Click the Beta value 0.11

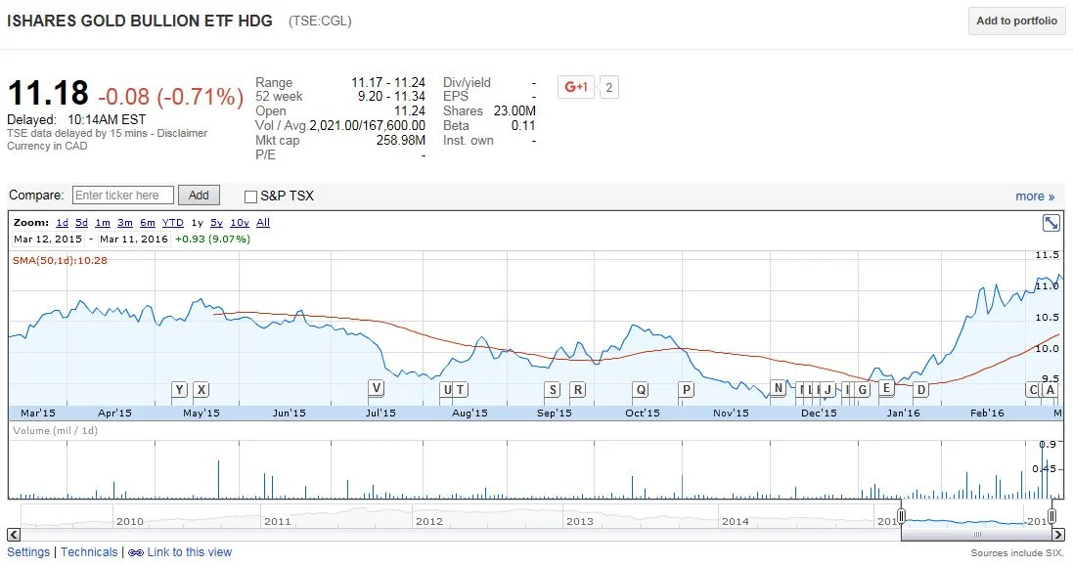tap(523, 125)
